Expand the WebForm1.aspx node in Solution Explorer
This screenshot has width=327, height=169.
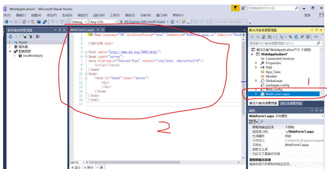256,94
